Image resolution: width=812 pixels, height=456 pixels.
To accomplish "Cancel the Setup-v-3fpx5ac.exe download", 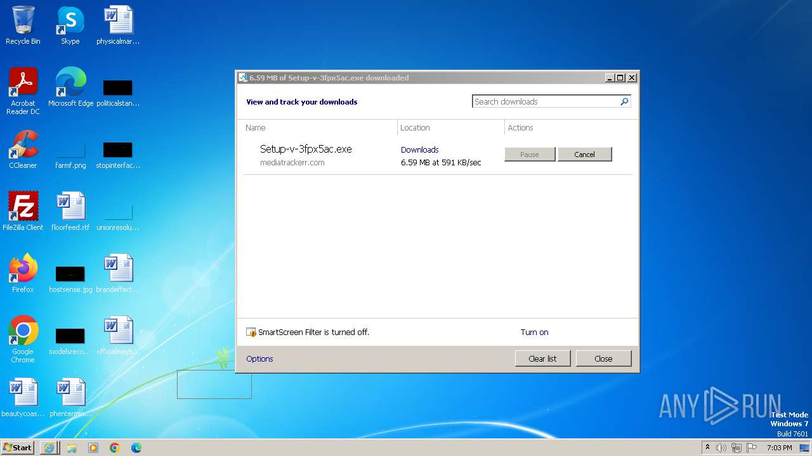I will [x=584, y=155].
